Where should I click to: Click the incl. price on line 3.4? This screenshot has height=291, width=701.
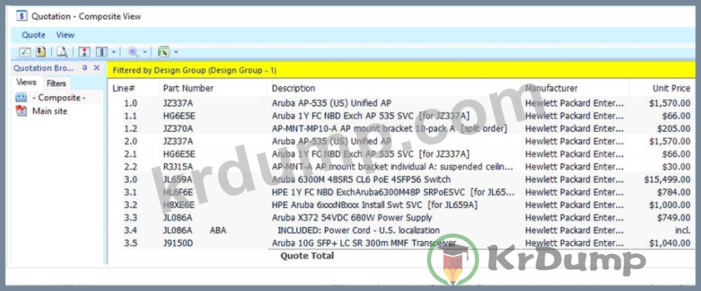click(683, 230)
